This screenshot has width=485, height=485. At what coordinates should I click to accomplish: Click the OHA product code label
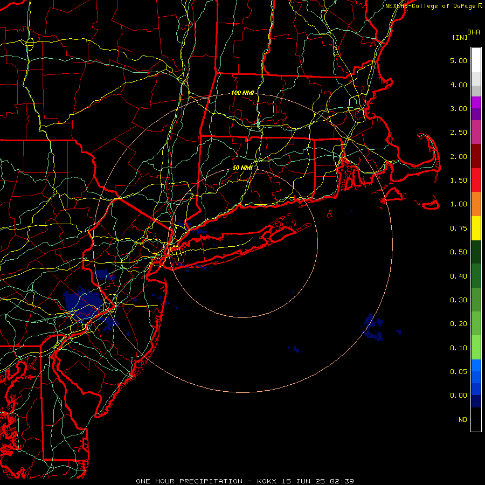pyautogui.click(x=474, y=32)
